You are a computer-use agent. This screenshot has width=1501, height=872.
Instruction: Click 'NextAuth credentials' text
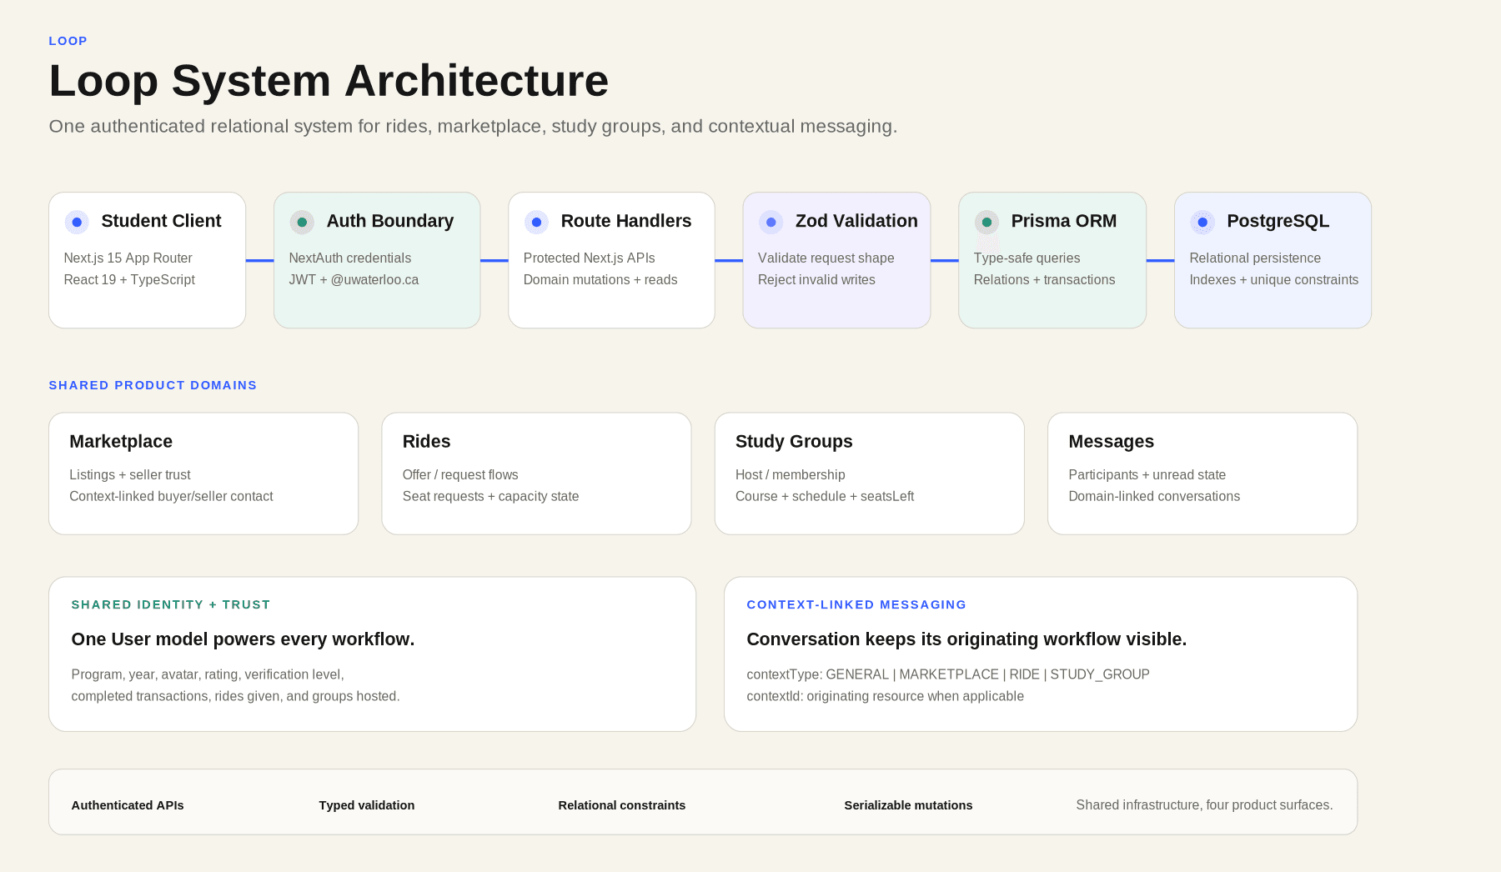350,258
